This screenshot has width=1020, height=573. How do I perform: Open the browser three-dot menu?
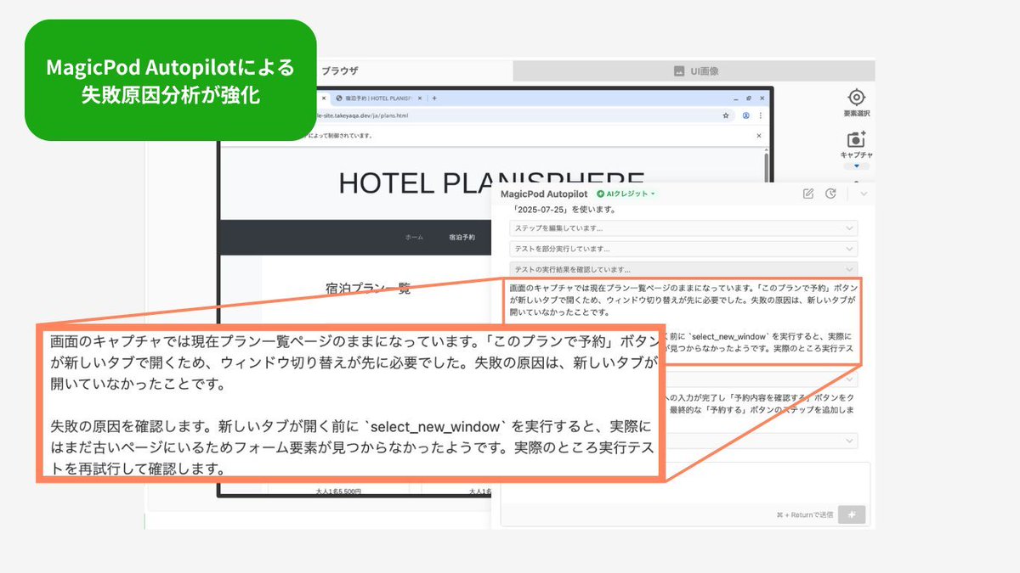point(761,115)
